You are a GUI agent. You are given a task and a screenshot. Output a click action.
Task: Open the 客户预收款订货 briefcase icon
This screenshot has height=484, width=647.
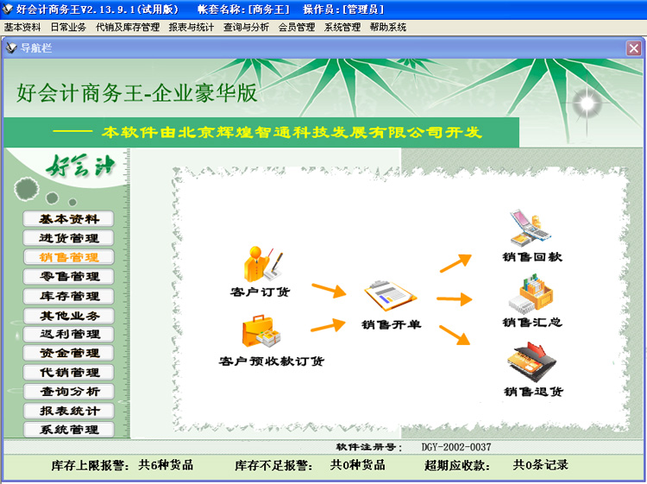point(261,332)
